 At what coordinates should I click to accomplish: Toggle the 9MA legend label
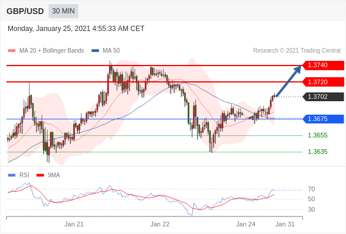[x=54, y=175]
